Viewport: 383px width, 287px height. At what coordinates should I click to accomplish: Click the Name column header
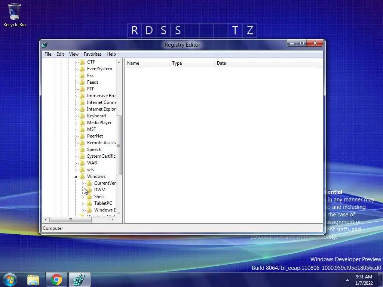click(x=147, y=63)
